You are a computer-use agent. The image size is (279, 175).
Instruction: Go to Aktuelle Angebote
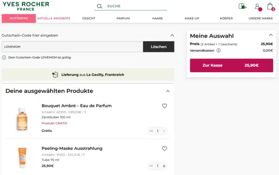[54, 18]
